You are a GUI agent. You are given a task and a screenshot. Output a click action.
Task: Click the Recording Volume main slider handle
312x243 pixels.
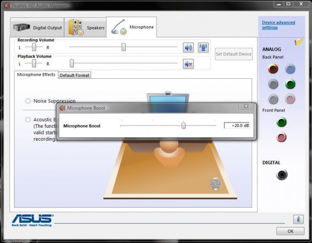124,47
